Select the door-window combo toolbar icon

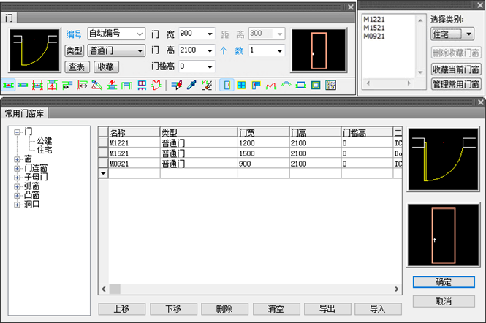[257, 85]
